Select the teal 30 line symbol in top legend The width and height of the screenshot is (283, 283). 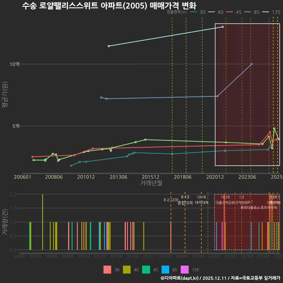click(193, 12)
